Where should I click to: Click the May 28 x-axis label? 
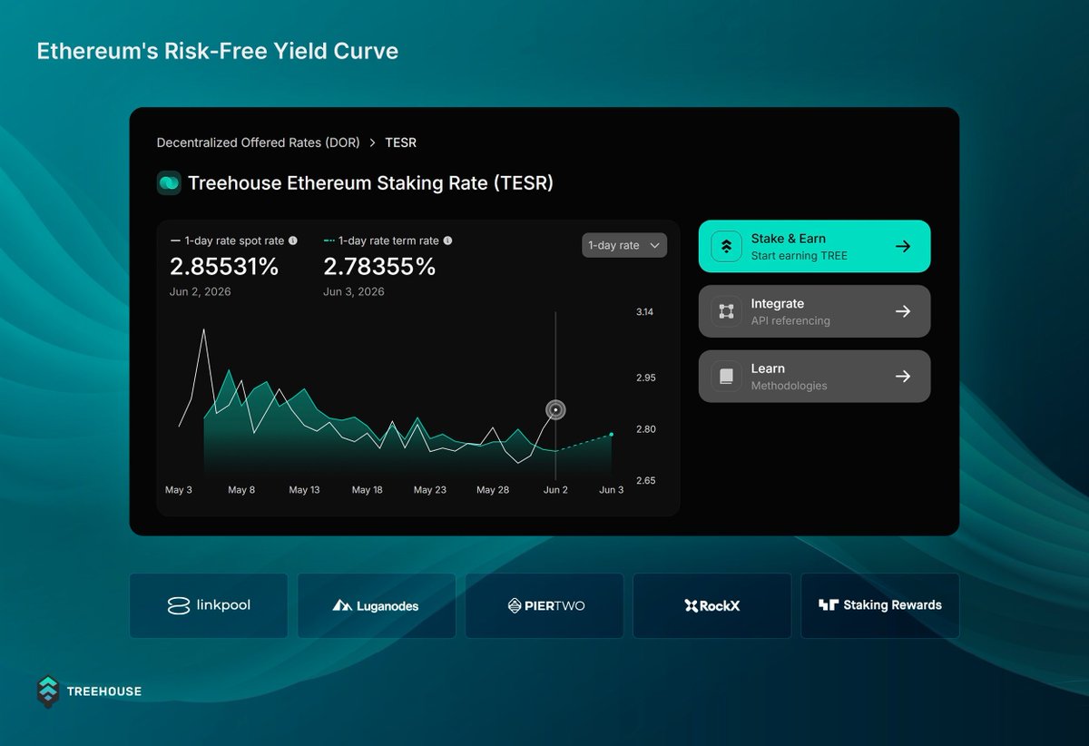tap(493, 490)
